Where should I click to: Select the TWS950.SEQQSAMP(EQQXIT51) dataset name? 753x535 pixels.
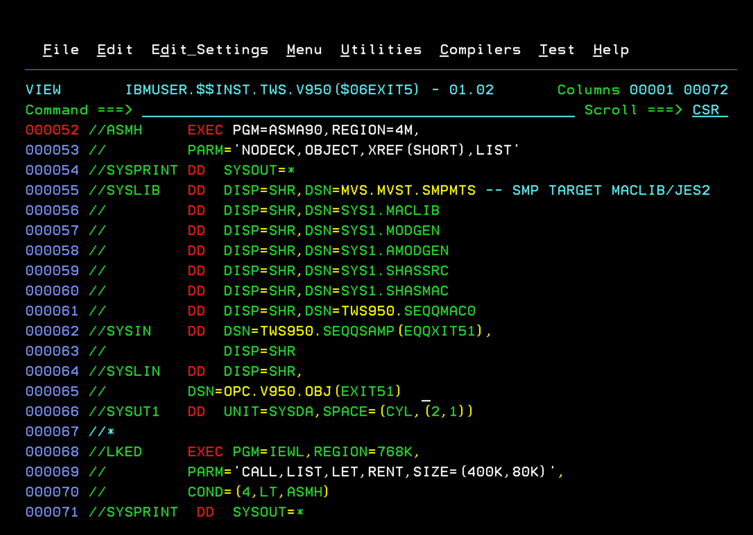point(373,331)
